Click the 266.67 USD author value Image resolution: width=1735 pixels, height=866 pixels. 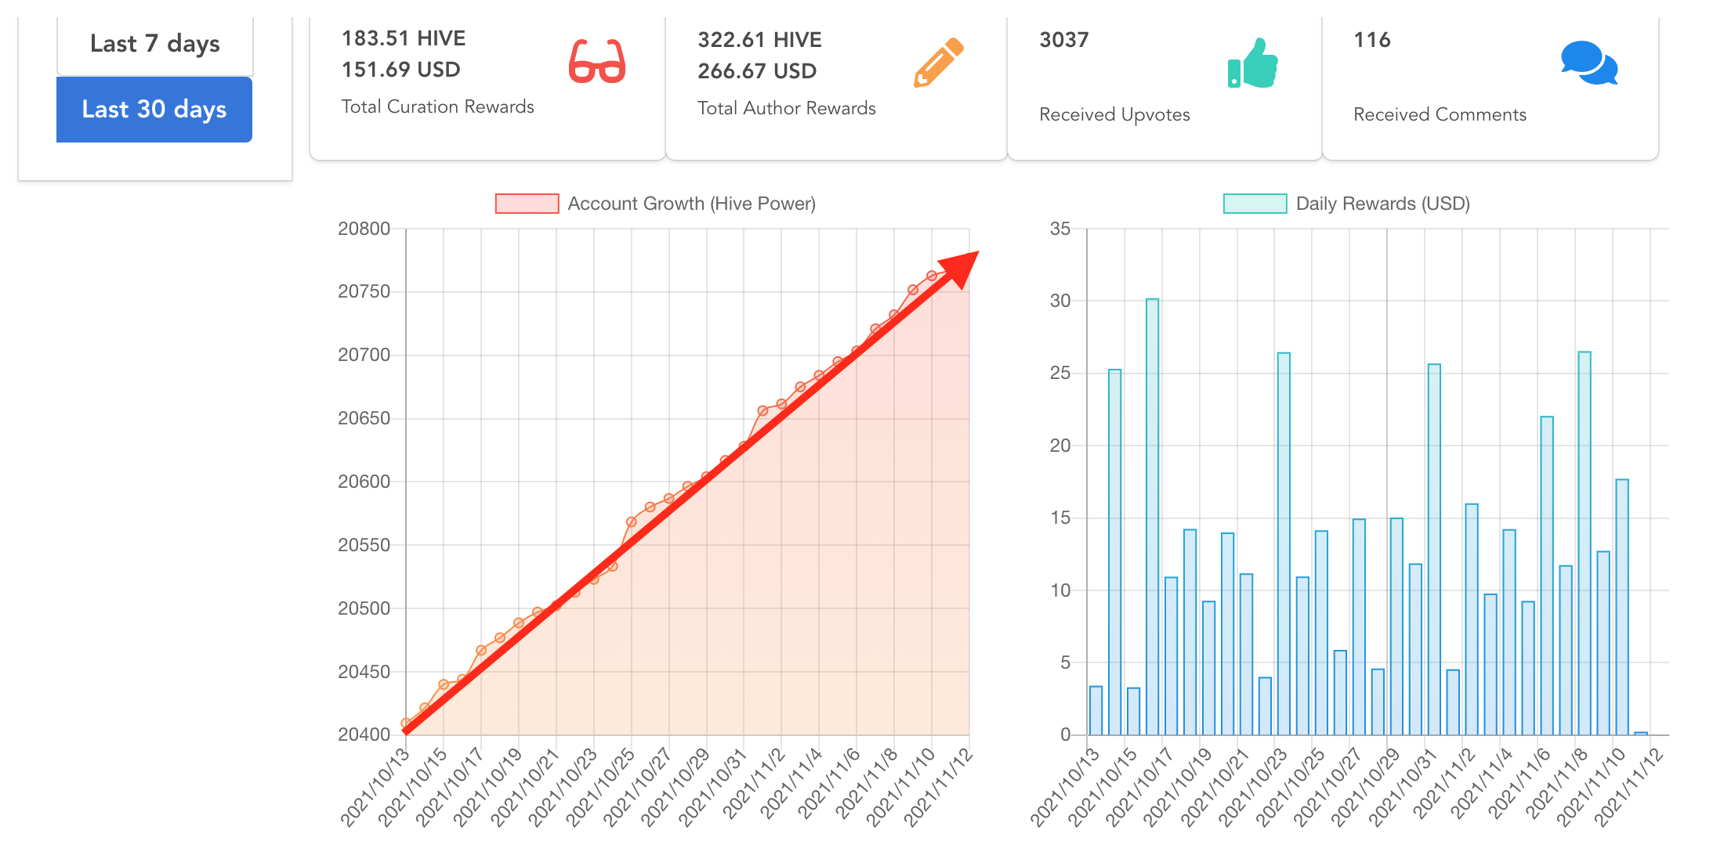[757, 71]
